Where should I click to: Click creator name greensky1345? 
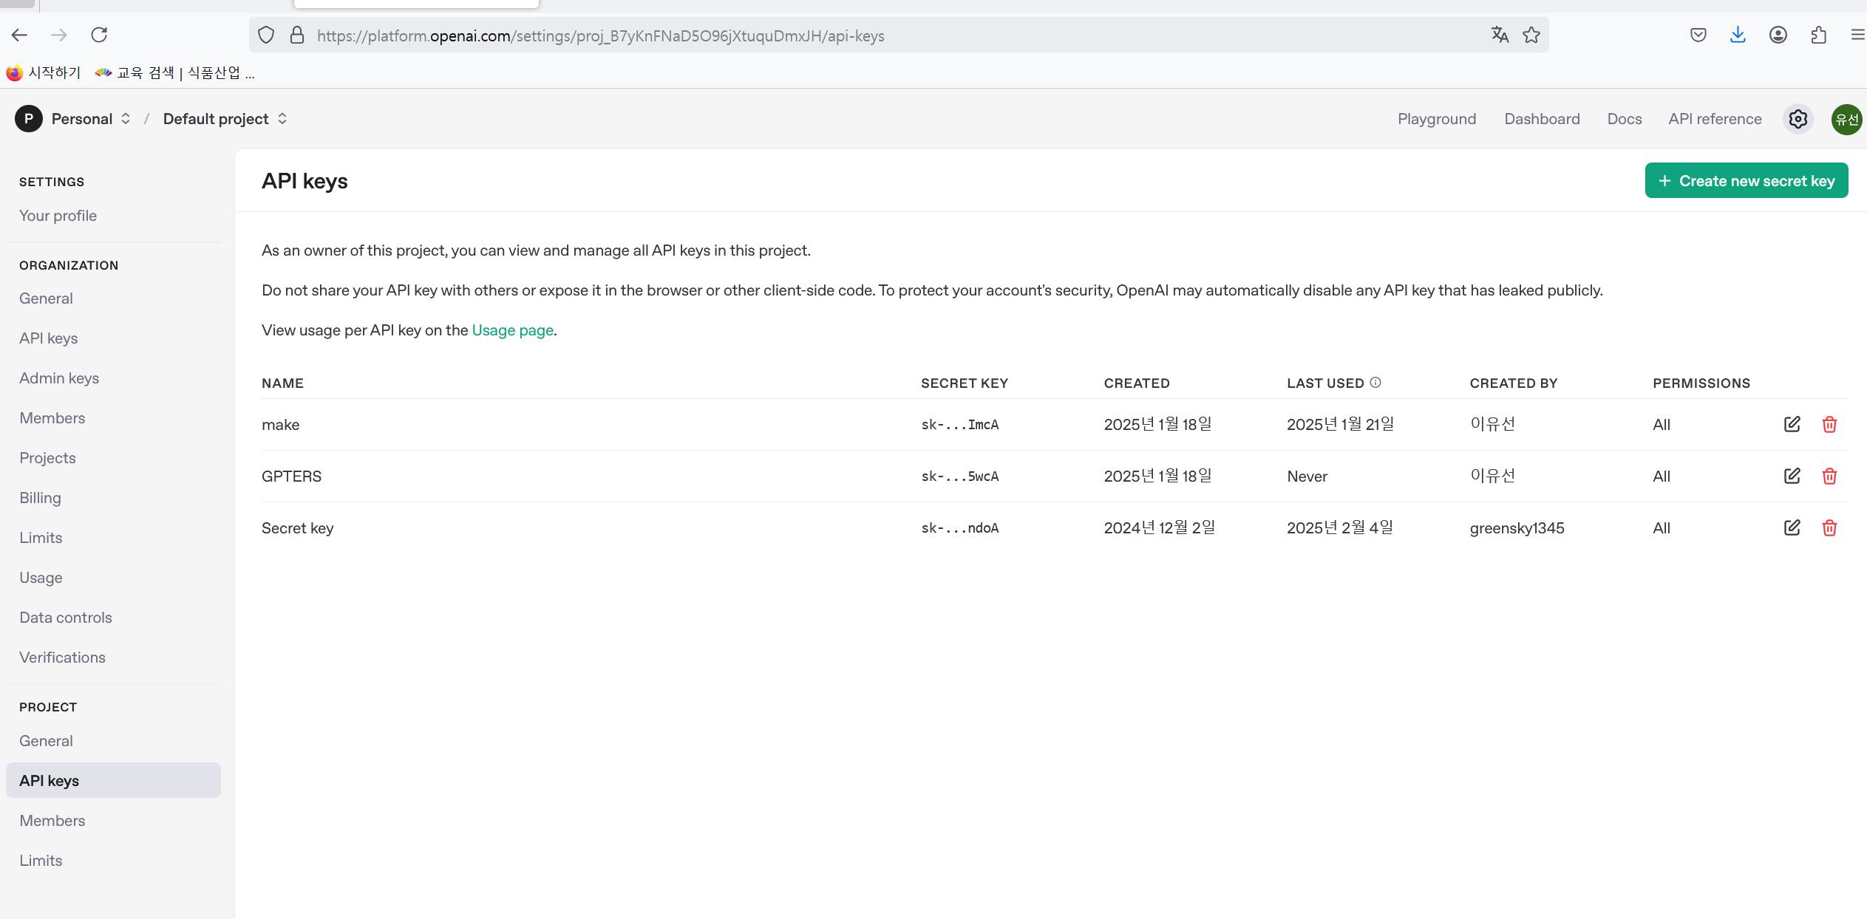(x=1517, y=528)
